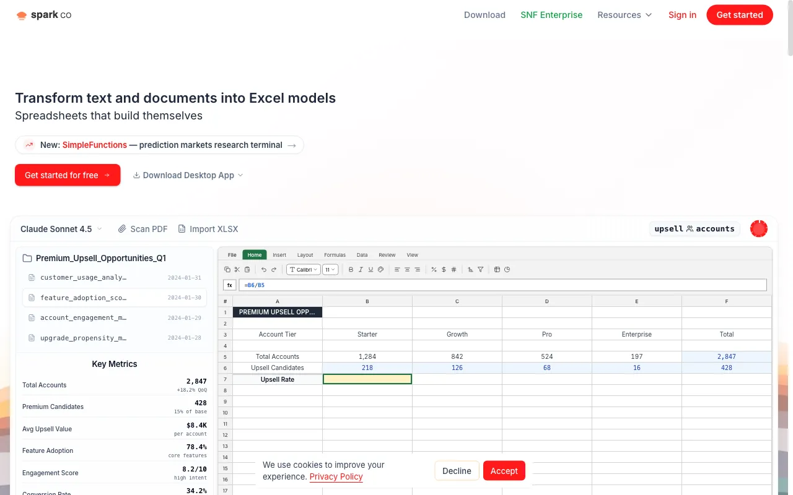Click Get started for free button
Screen dimensions: 793x495
[68, 175]
